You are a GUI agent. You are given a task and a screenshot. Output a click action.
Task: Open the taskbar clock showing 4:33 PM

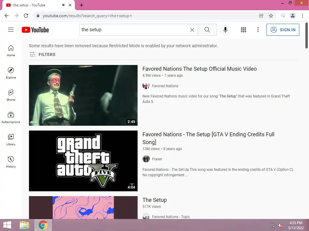tap(296, 225)
